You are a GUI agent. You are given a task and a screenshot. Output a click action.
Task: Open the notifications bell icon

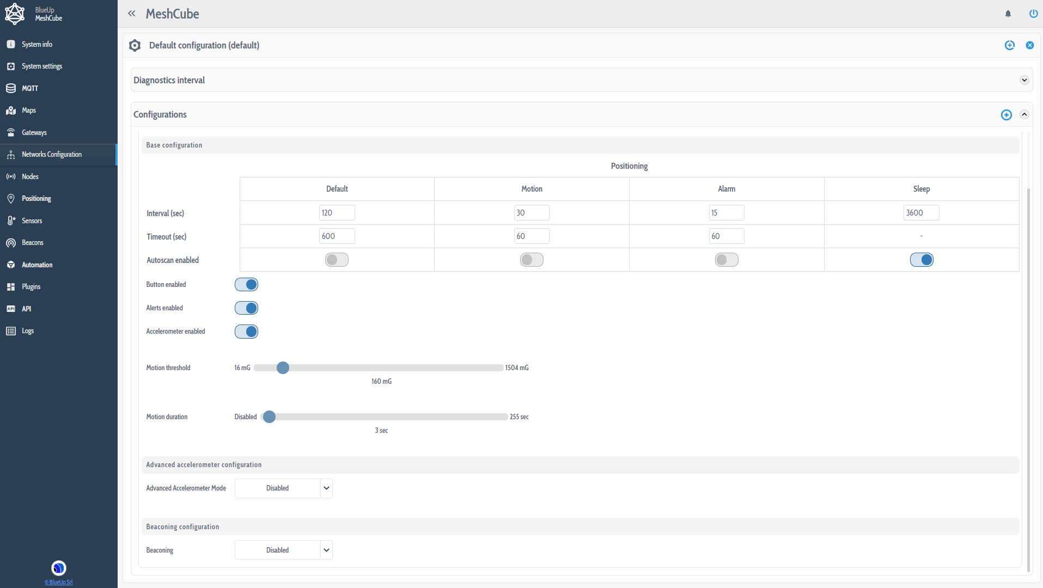pos(1008,14)
